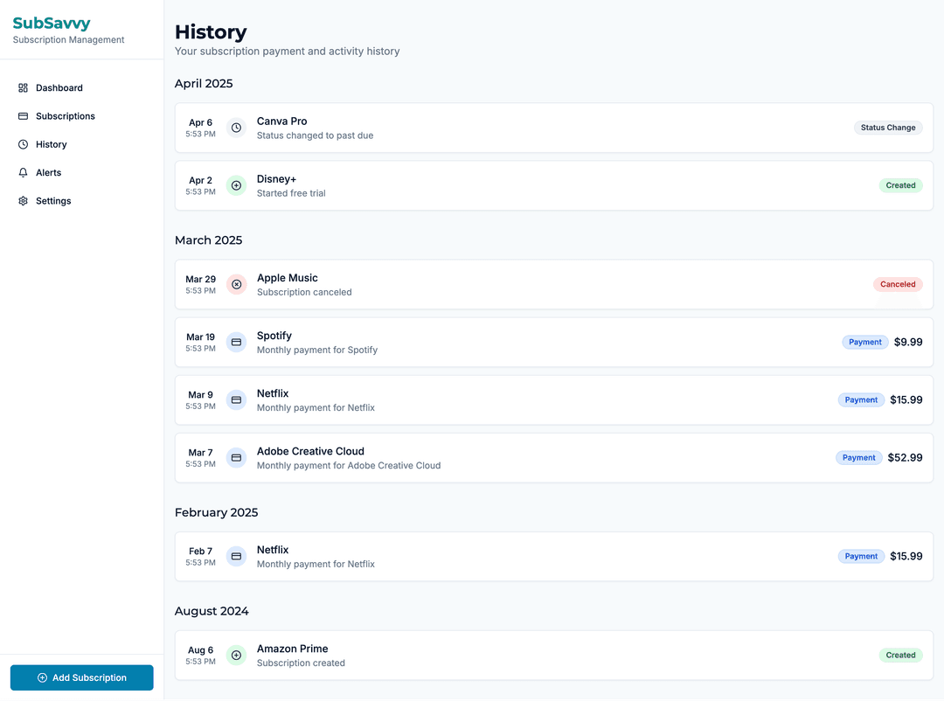Click the card icon on the Adobe Creative Cloud entry

[236, 457]
